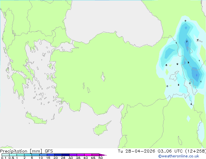Screen dimensions: 206x159
Task: Click the legend label "10"
Action: click(41, 158)
